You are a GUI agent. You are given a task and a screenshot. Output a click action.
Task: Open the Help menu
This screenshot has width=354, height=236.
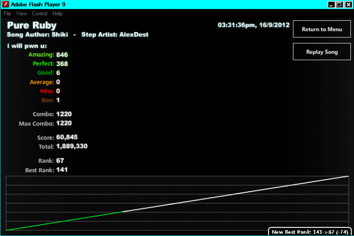click(x=57, y=14)
